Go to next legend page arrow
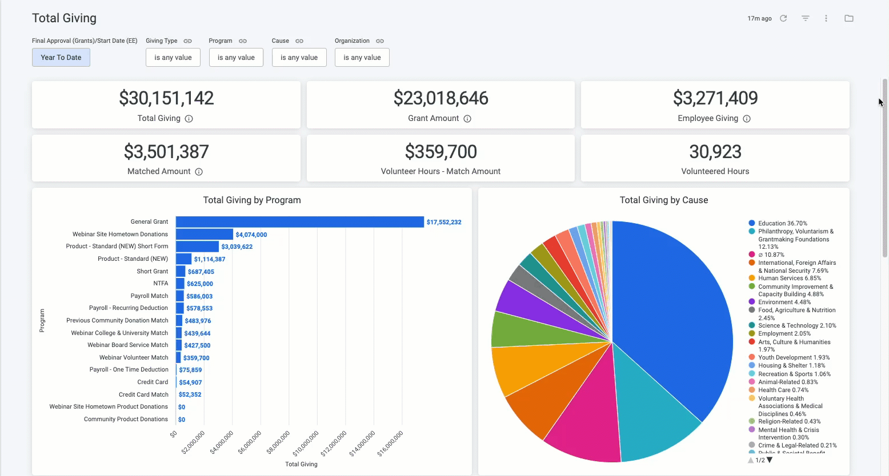 770,460
